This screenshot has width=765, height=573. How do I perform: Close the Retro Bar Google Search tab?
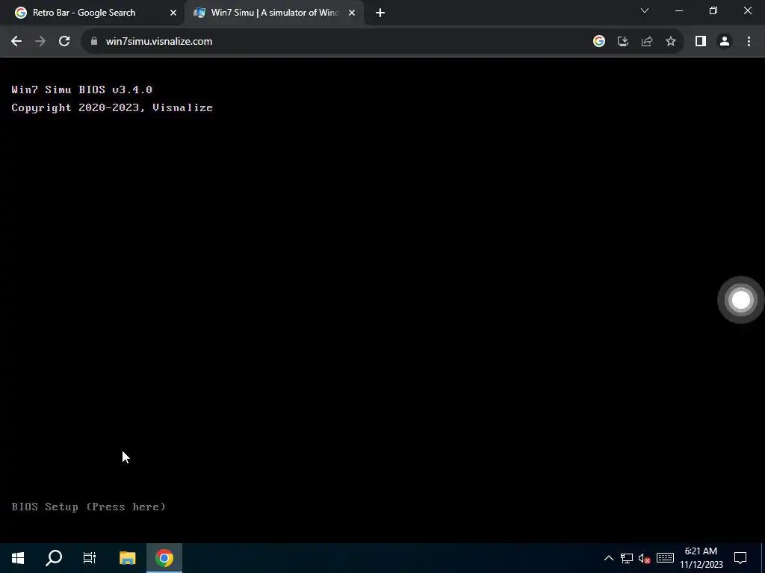coord(173,13)
